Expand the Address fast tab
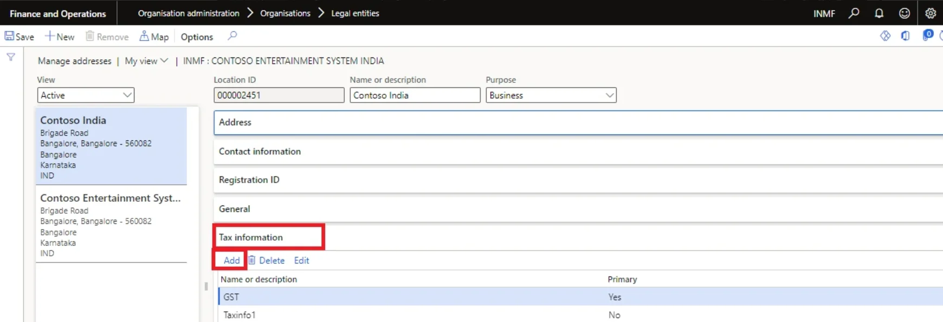Viewport: 943px width, 322px height. click(x=578, y=123)
